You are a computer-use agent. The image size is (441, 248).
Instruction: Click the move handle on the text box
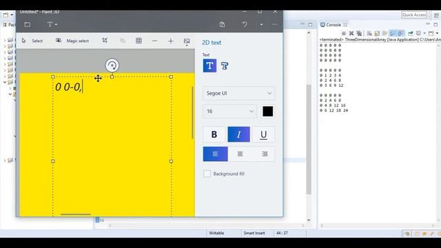(x=98, y=78)
